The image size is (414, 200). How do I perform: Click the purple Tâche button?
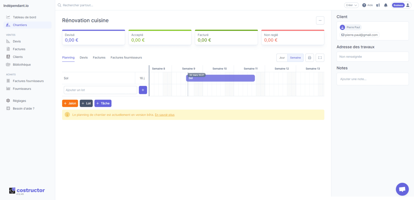tap(103, 103)
